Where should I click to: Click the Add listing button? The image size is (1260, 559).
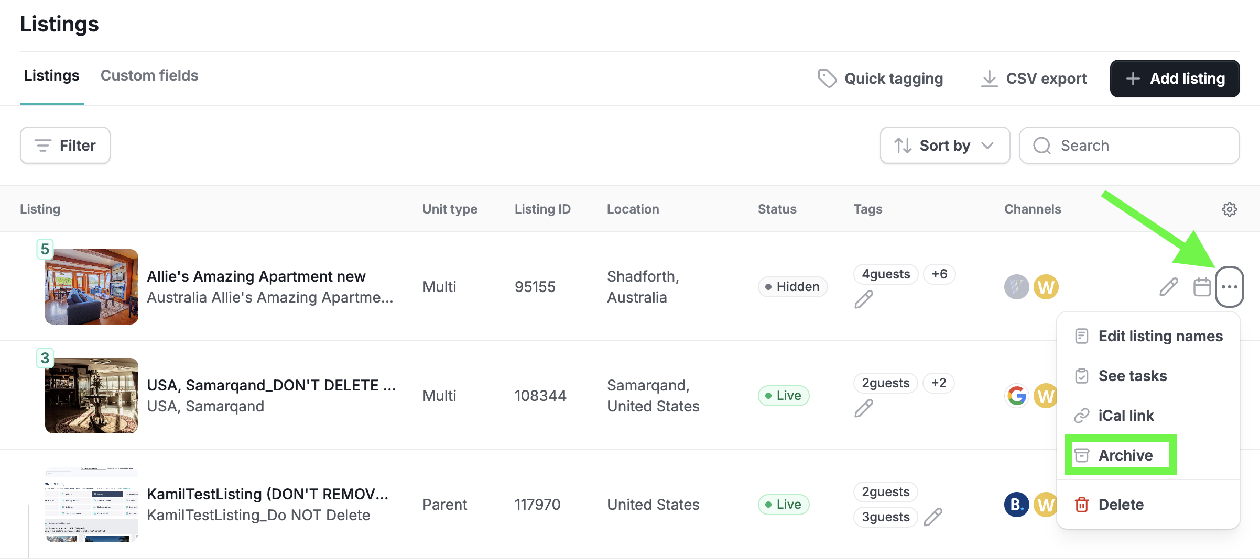(x=1175, y=79)
